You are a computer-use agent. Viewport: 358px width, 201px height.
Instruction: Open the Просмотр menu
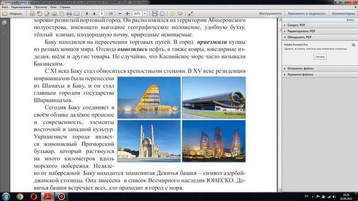coord(40,7)
